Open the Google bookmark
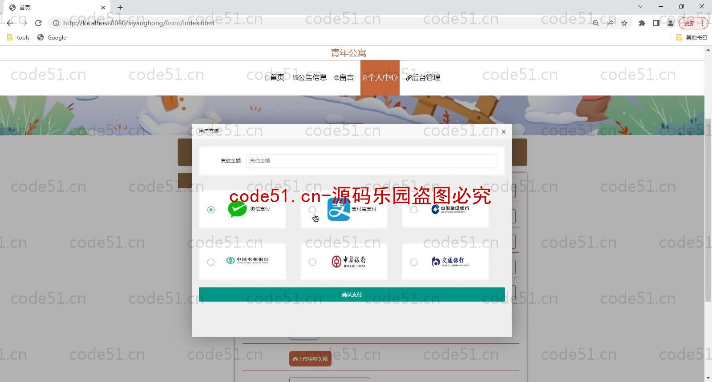The image size is (712, 382). (x=52, y=38)
